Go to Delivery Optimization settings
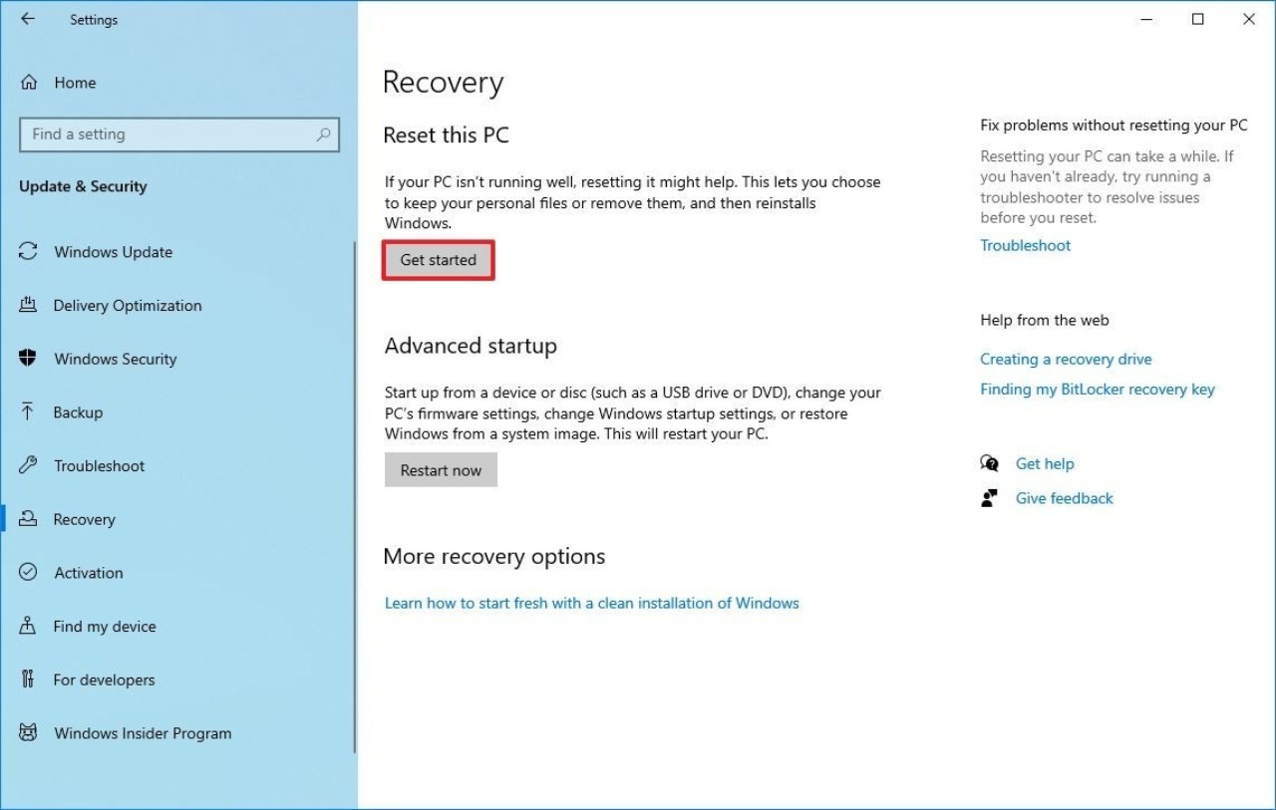The height and width of the screenshot is (810, 1276). [128, 306]
